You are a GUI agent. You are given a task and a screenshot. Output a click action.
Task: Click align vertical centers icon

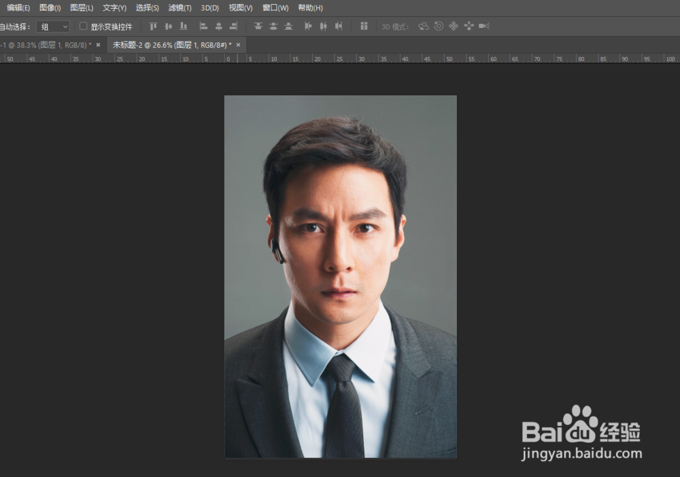(x=168, y=27)
